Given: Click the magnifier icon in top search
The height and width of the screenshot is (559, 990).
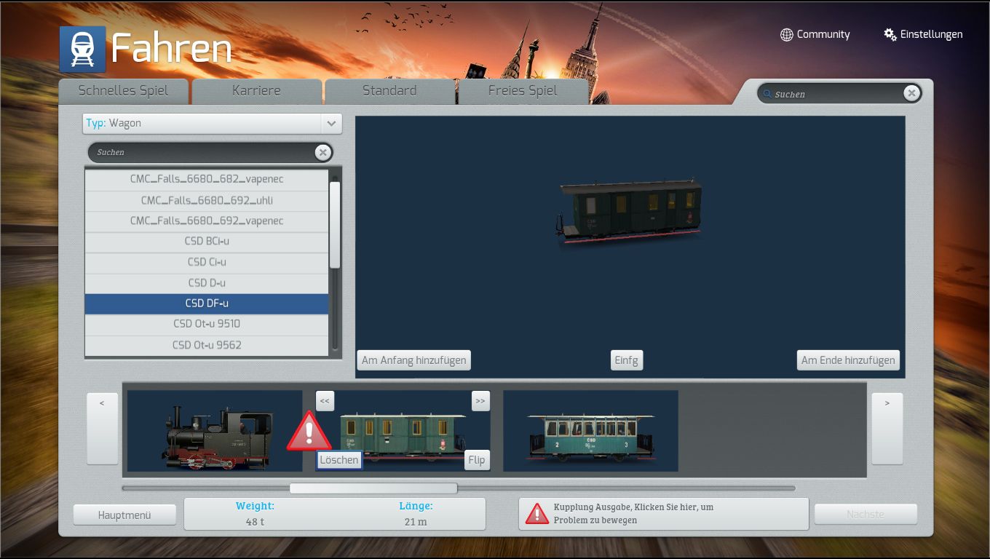Looking at the screenshot, I should tap(767, 94).
